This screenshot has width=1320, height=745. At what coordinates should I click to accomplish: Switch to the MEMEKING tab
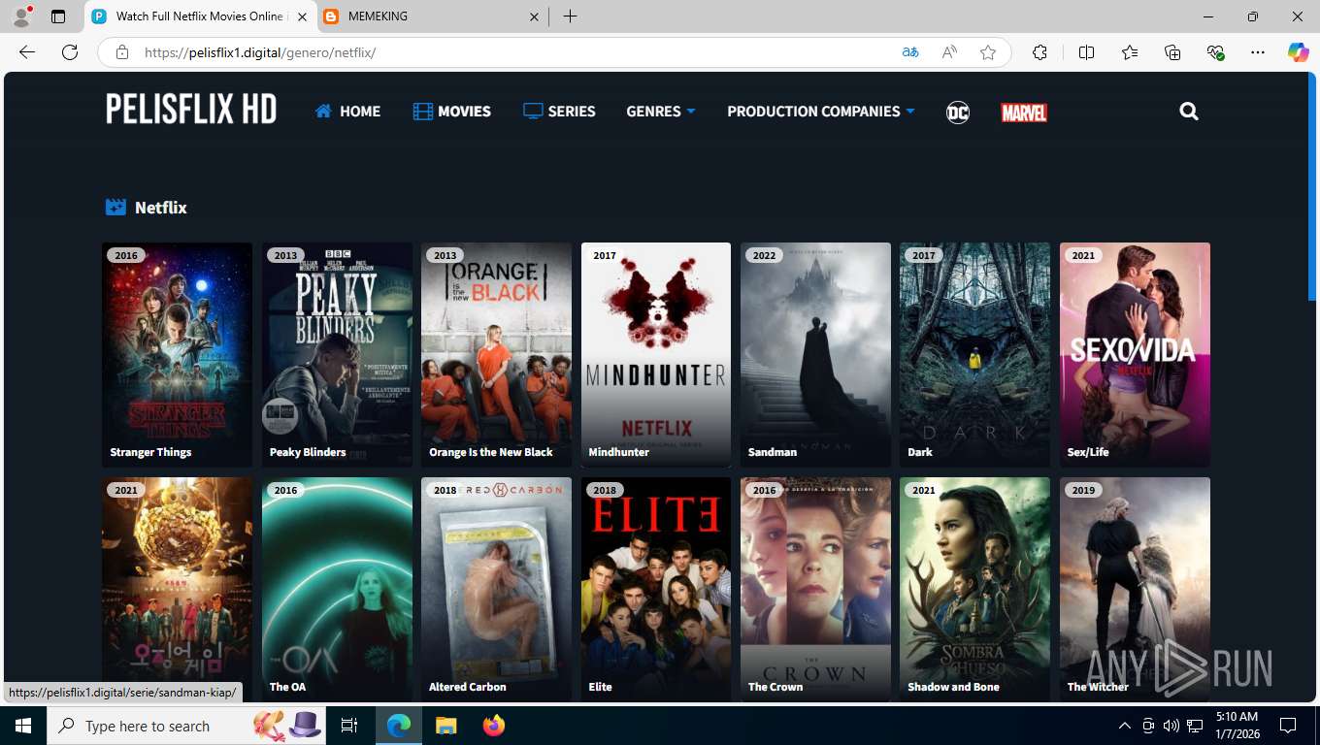pyautogui.click(x=432, y=16)
